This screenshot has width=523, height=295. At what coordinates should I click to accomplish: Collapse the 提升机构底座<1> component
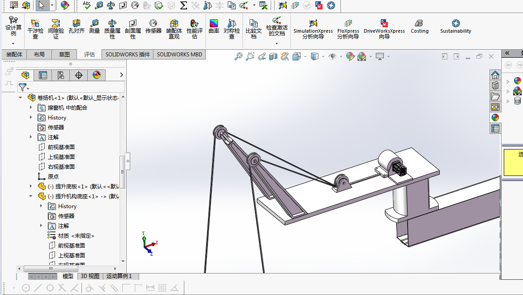(31, 196)
